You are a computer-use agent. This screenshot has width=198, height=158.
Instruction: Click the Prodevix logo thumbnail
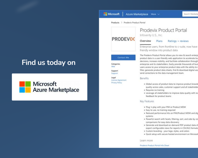123,39
